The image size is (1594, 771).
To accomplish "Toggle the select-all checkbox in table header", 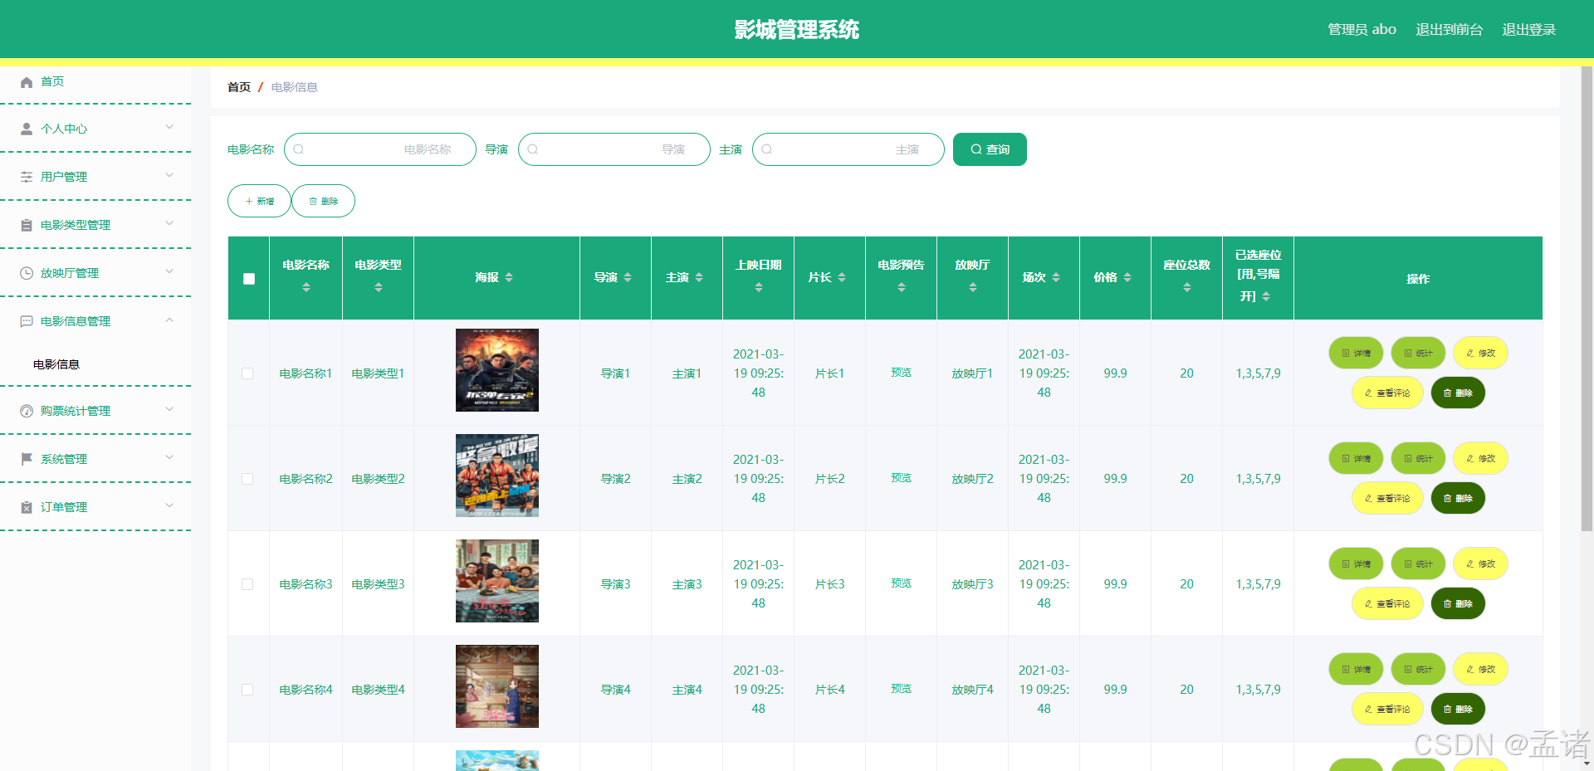I will [249, 279].
